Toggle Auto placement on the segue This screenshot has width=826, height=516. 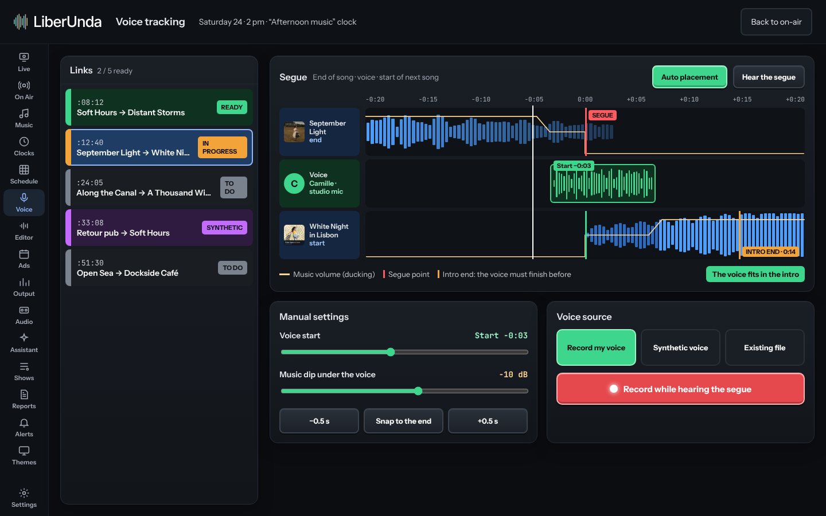click(689, 77)
